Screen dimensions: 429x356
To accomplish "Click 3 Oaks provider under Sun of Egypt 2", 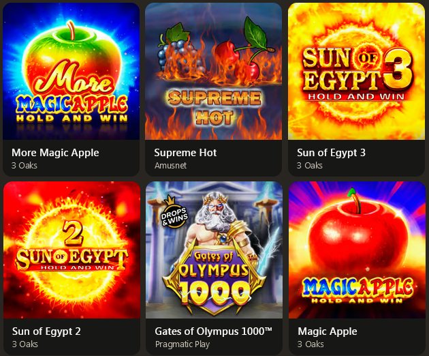I will pos(25,344).
